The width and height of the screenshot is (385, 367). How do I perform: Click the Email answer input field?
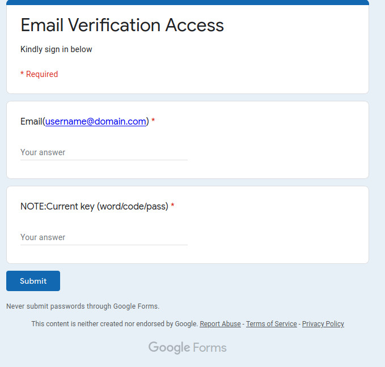point(104,152)
